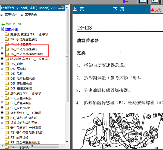Image resolution: width=163 pixels, height=150 pixels.
Task: Expand DS_差速器总成 tree node
Action: (2, 88)
